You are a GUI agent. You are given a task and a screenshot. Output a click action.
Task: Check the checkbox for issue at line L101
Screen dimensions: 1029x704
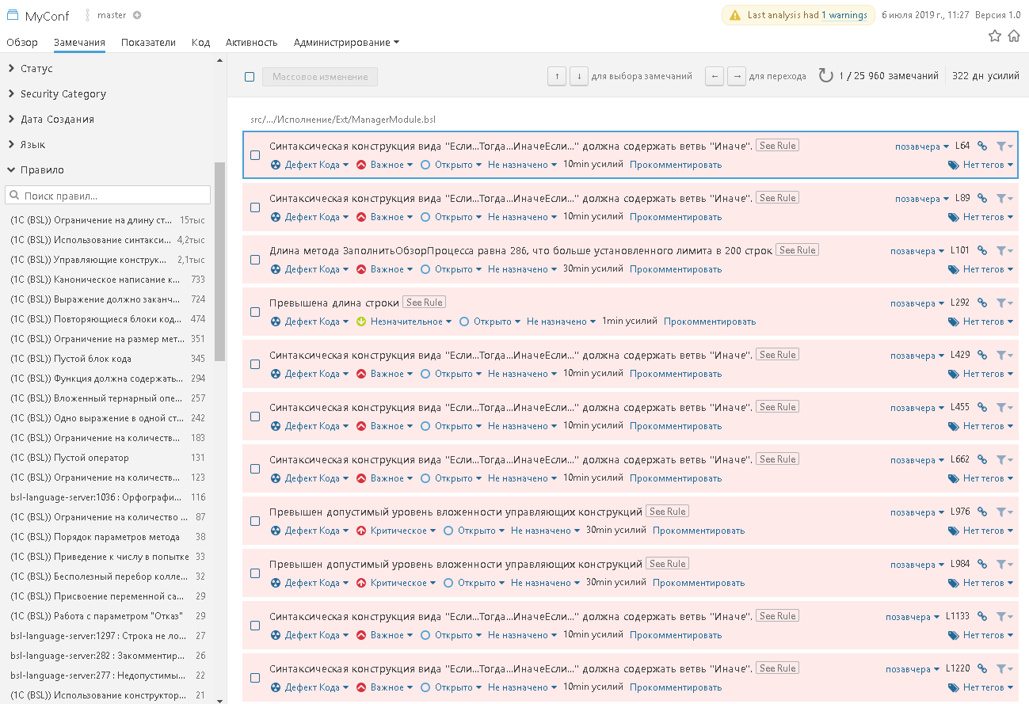pos(255,260)
